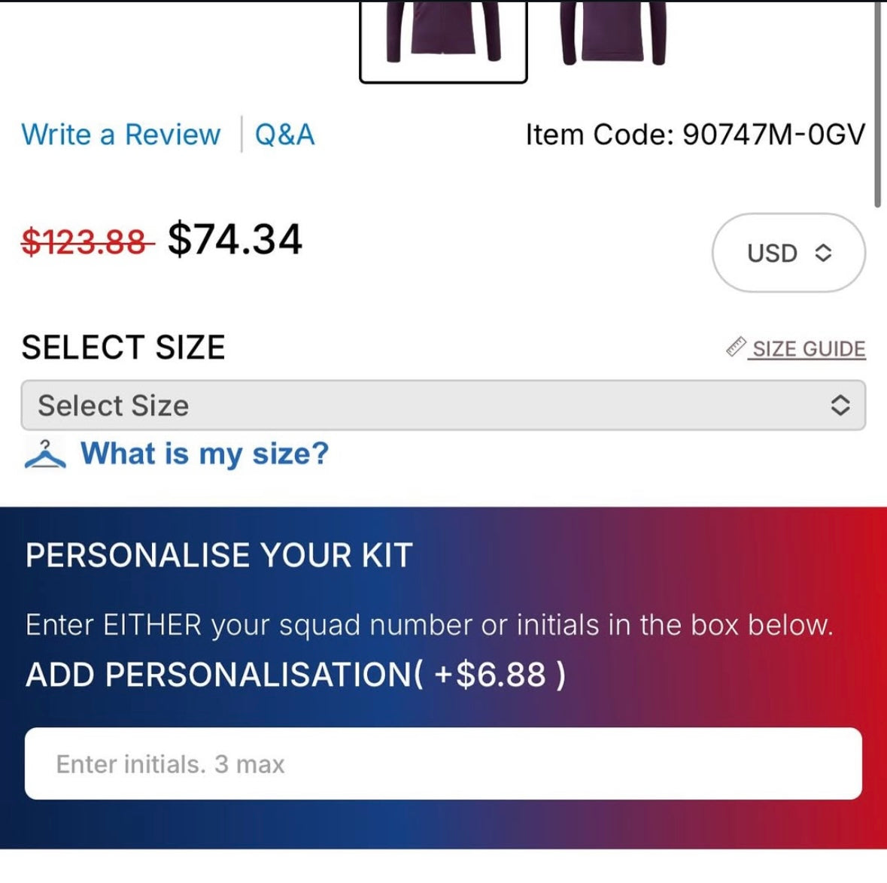Click the "What is my size?" link
887x883 pixels.
205,454
